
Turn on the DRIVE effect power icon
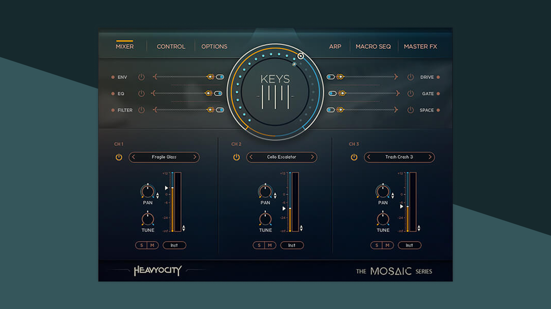pyautogui.click(x=410, y=77)
